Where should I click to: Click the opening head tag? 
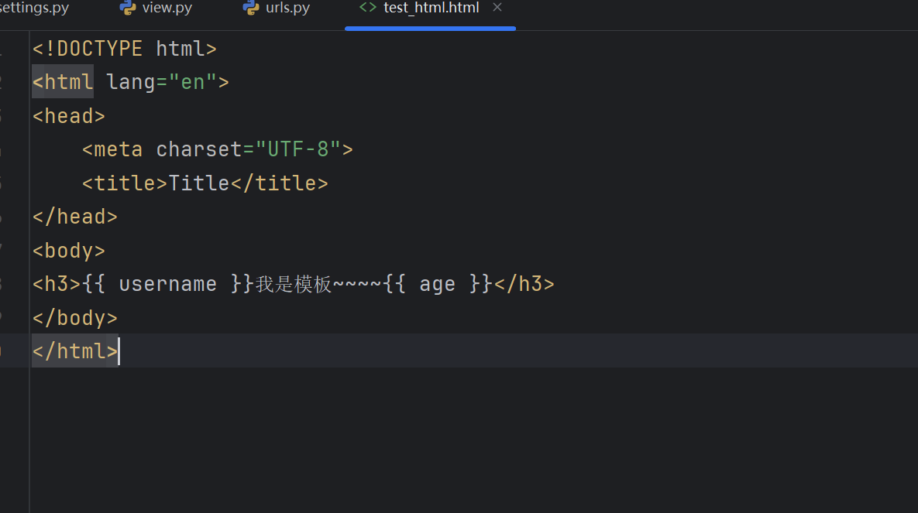pyautogui.click(x=69, y=116)
